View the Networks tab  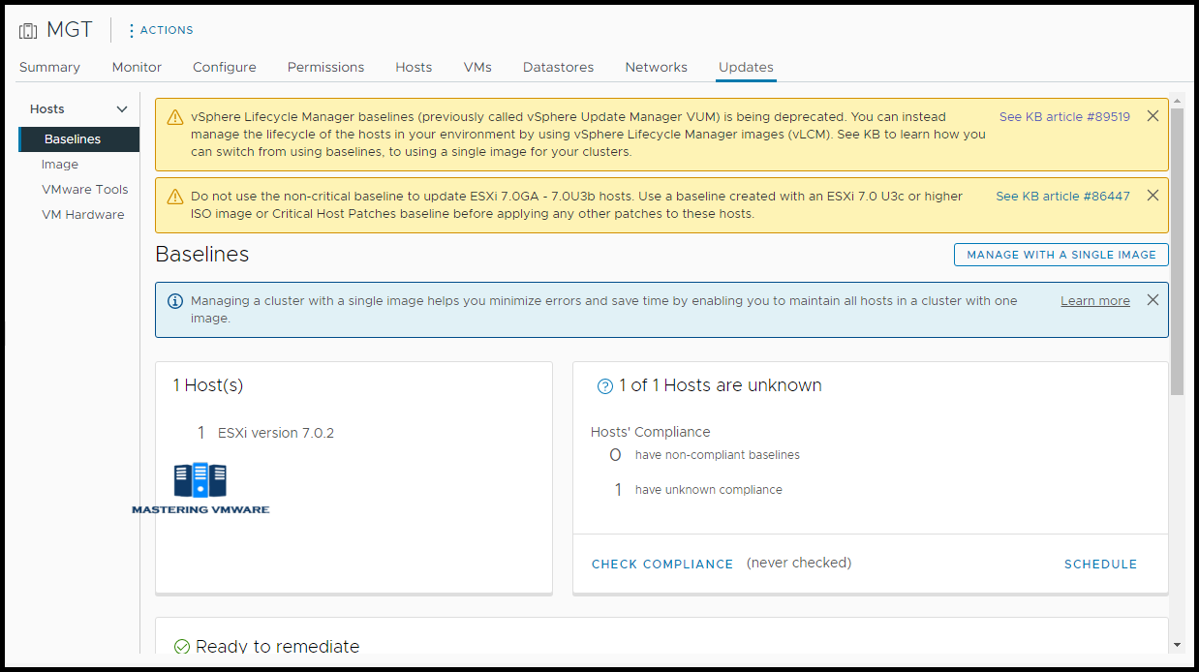657,68
